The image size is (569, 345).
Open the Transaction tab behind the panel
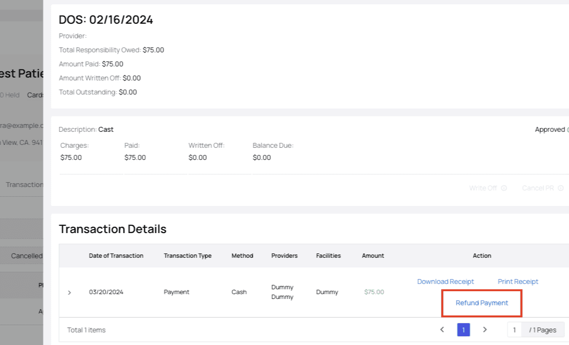point(24,185)
